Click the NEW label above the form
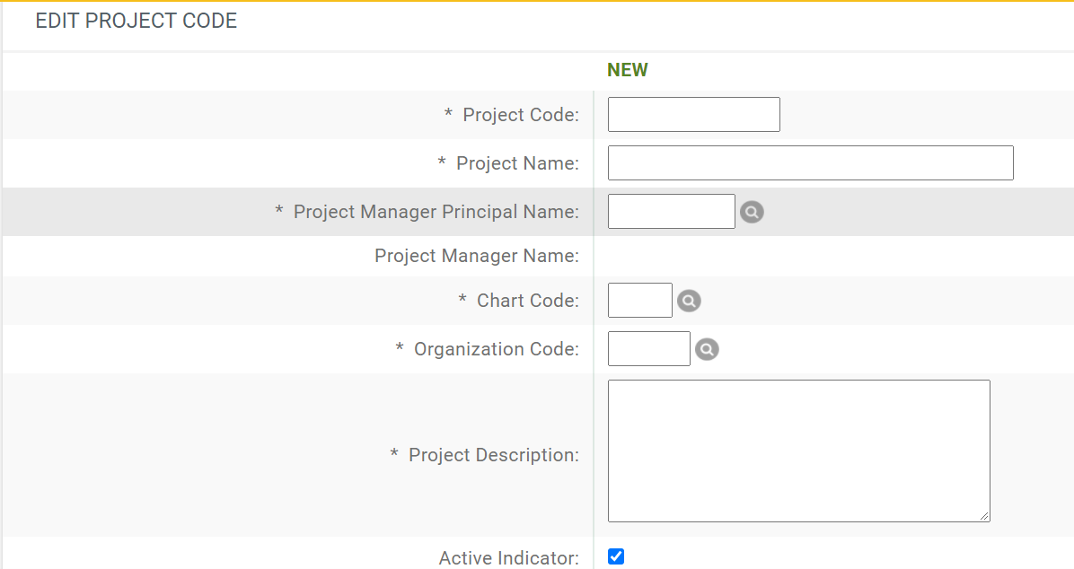The height and width of the screenshot is (569, 1074). point(628,69)
